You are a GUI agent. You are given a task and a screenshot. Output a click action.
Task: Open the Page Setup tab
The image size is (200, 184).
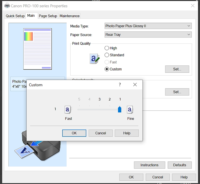coord(48,16)
